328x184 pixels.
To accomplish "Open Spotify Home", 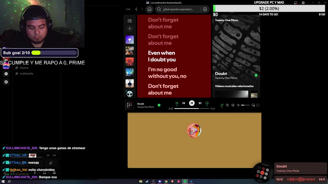I will click(x=149, y=9).
